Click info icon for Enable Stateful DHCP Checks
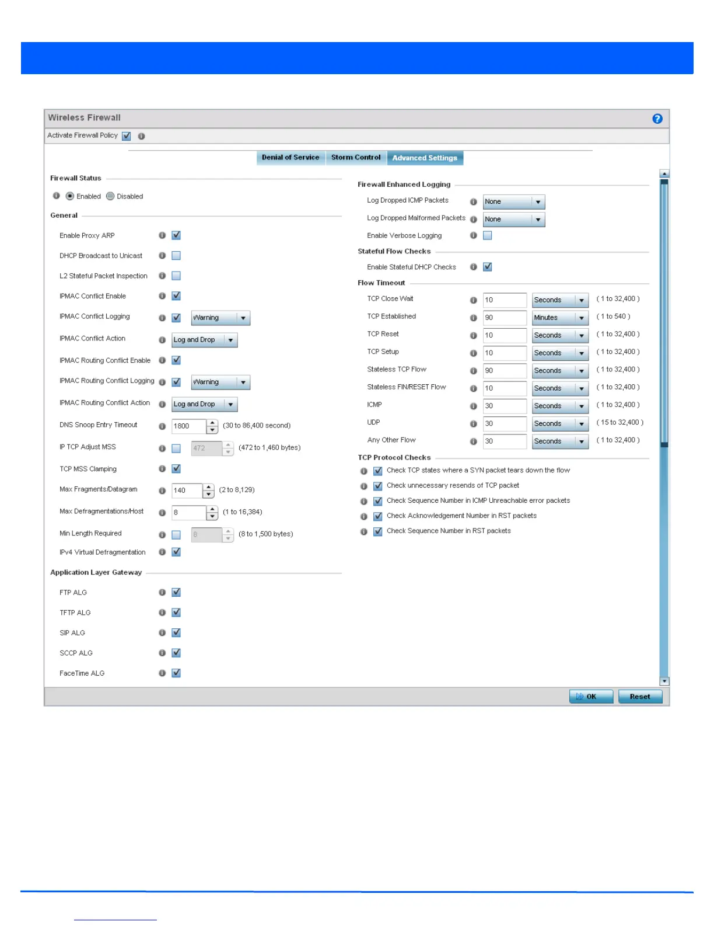714x925 pixels. click(474, 267)
